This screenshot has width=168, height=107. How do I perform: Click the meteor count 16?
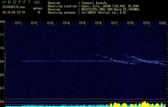click(x=39, y=12)
